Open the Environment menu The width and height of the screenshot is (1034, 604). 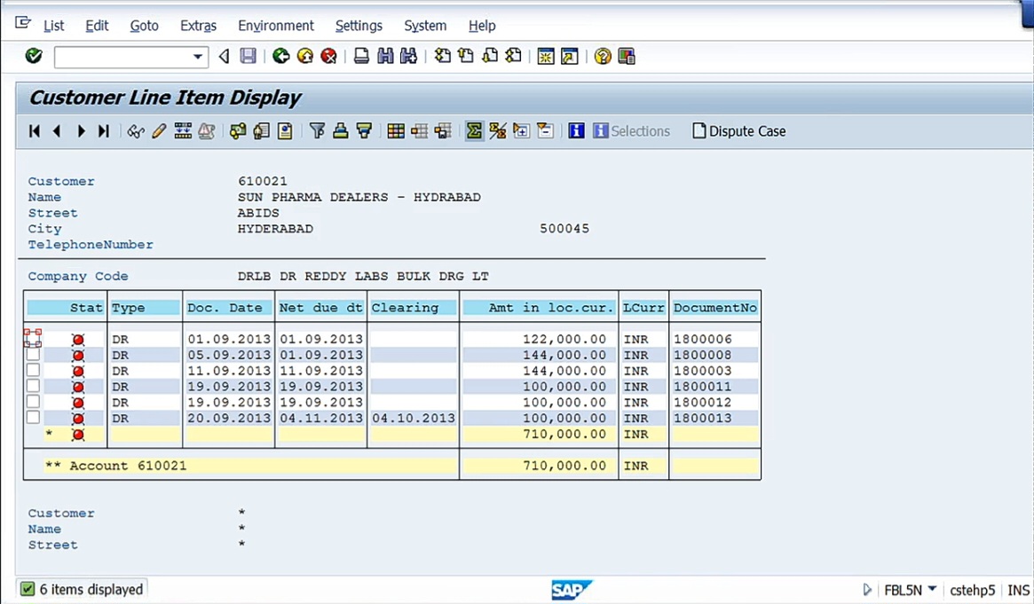(x=276, y=26)
